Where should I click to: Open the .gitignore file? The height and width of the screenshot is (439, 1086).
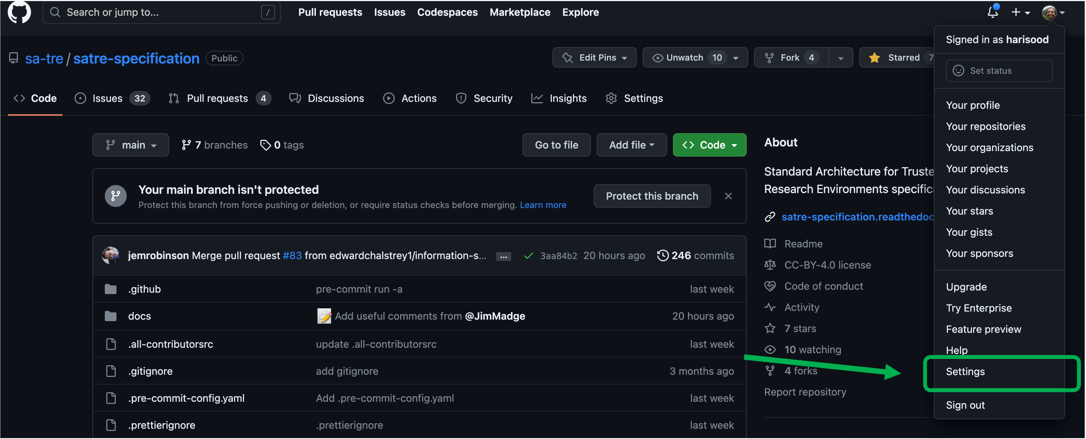pyautogui.click(x=150, y=371)
